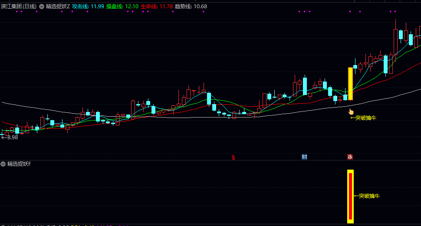Select the 趋势线: 10.68 legend value
This screenshot has width=421, height=226.
point(191,7)
